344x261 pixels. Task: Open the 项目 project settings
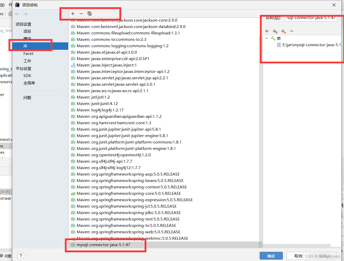pyautogui.click(x=27, y=31)
